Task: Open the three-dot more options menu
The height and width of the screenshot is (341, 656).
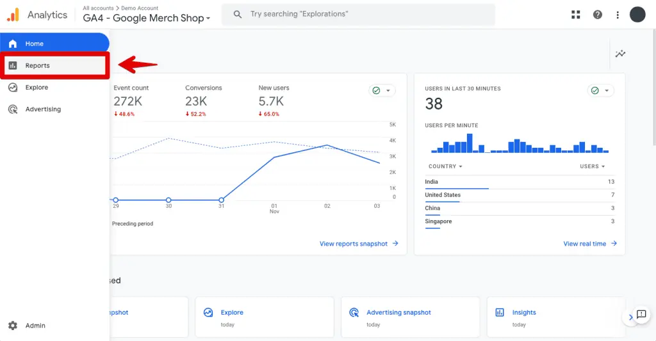Action: [x=618, y=15]
